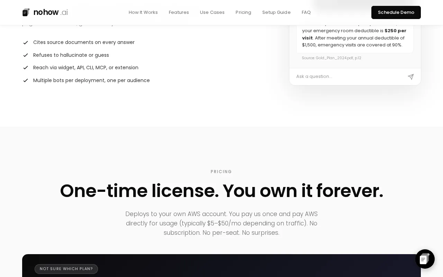Click the Source: Gold_Plan_2024.pdf citation
The image size is (443, 277).
pyautogui.click(x=332, y=58)
